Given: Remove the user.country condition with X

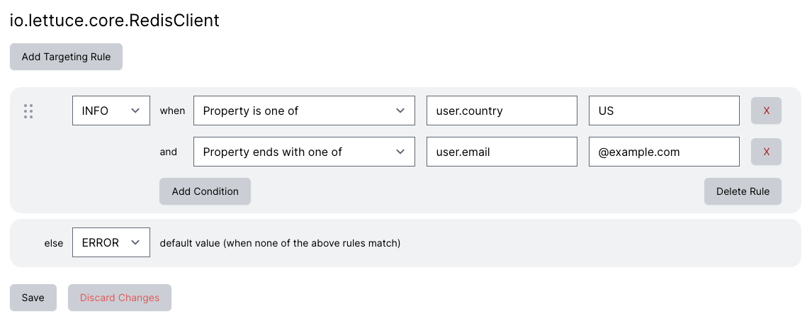Looking at the screenshot, I should (x=766, y=111).
